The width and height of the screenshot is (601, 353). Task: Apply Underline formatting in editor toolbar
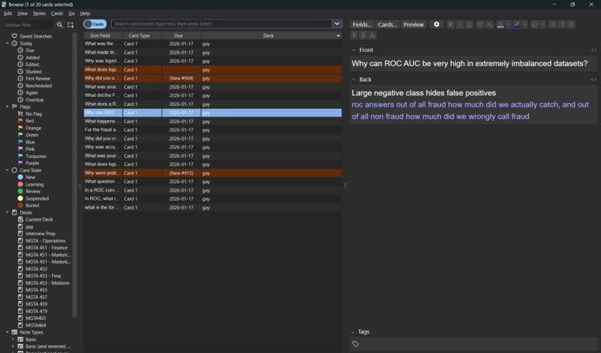tap(470, 25)
